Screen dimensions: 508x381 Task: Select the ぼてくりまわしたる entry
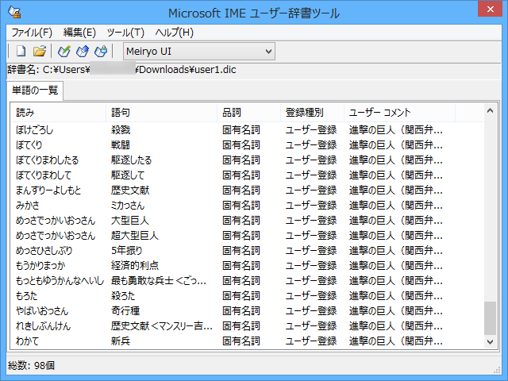(x=48, y=160)
